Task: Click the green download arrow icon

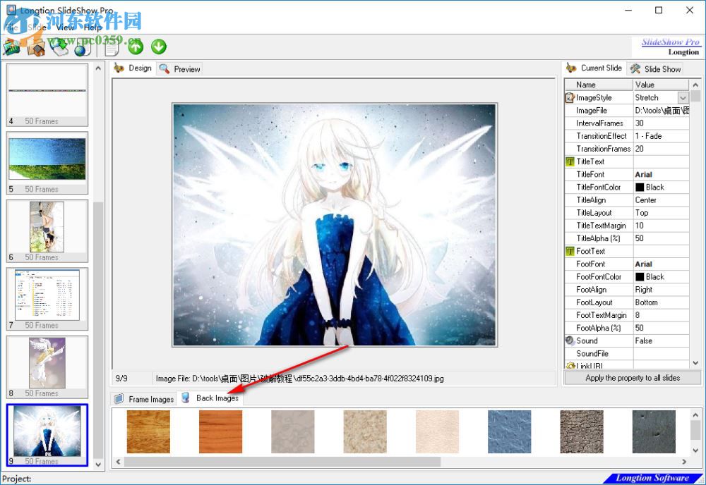Action: tap(159, 47)
